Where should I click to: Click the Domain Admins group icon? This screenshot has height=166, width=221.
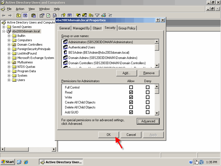point(65,58)
